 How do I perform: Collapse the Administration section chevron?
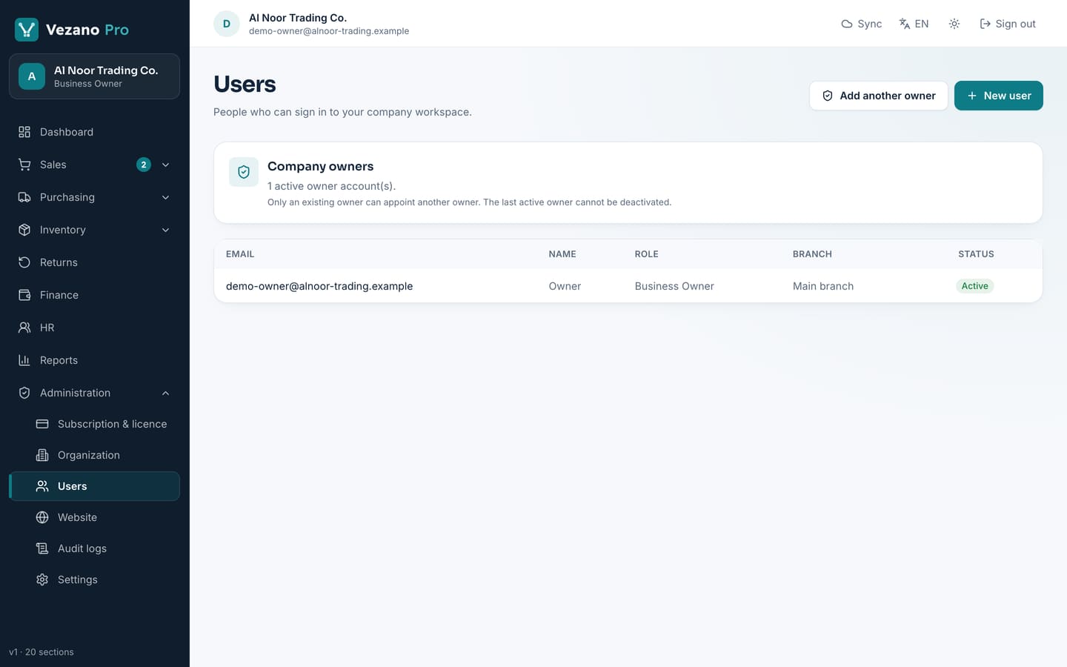coord(166,393)
